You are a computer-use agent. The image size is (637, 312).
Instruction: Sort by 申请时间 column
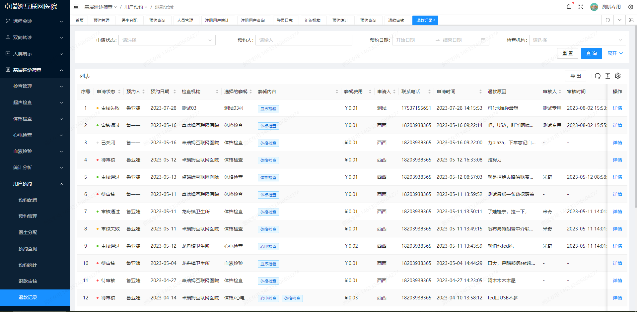click(x=480, y=92)
